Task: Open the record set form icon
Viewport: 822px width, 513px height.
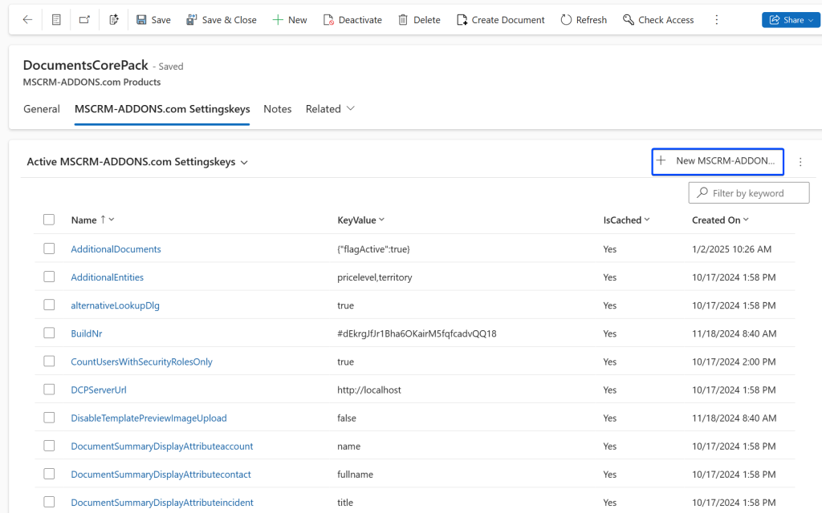Action: click(x=56, y=20)
